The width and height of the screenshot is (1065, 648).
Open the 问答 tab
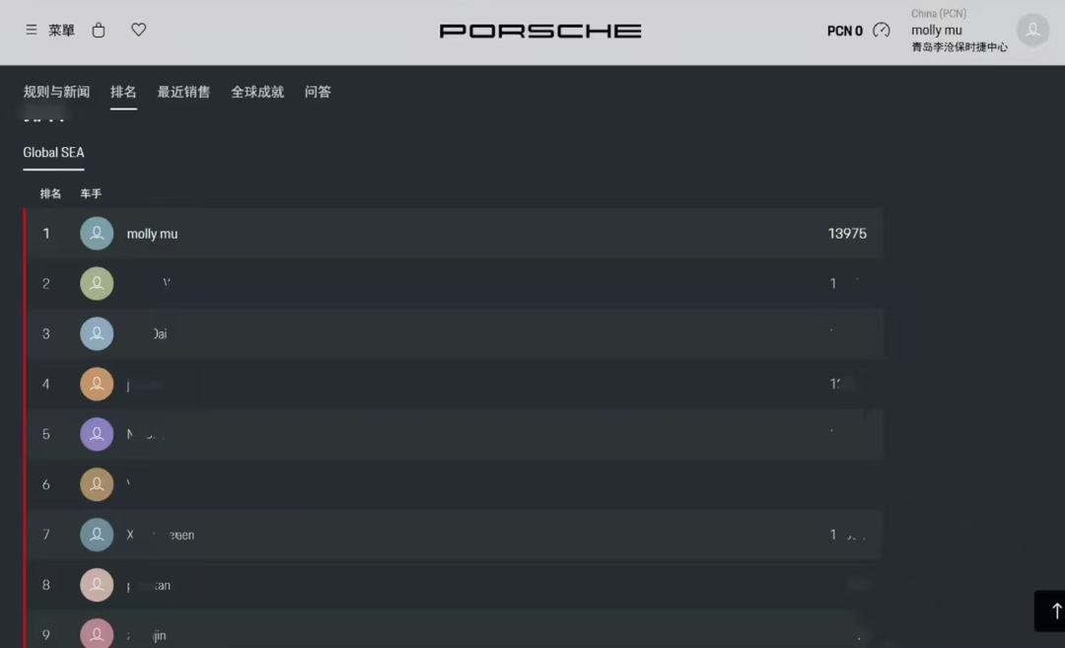pos(318,92)
